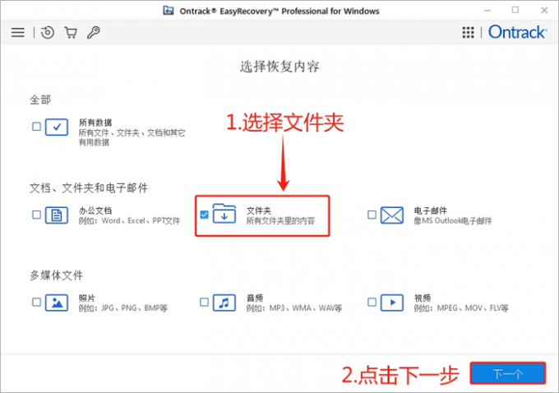This screenshot has width=559, height=393.
Task: Uncheck the 文件夹 checkbox
Action: pos(204,215)
